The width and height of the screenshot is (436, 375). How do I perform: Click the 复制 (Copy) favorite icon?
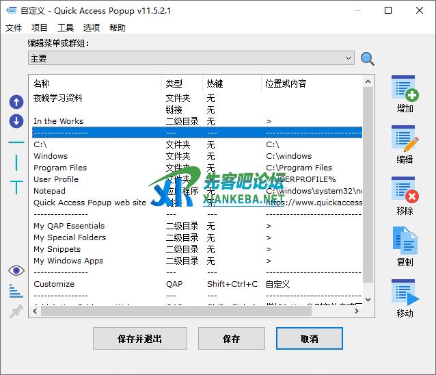(405, 242)
